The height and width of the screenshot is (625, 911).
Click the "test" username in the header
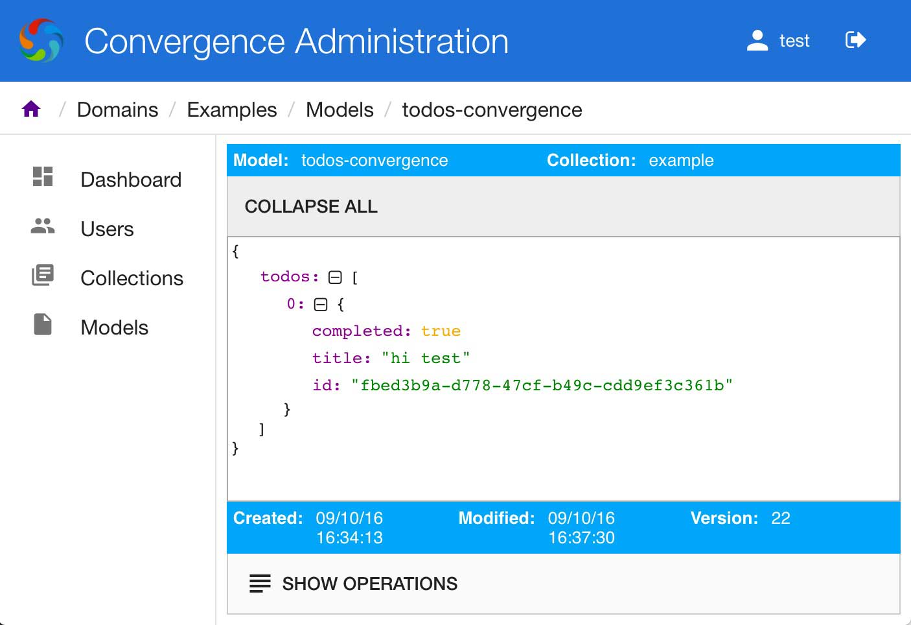pyautogui.click(x=794, y=40)
